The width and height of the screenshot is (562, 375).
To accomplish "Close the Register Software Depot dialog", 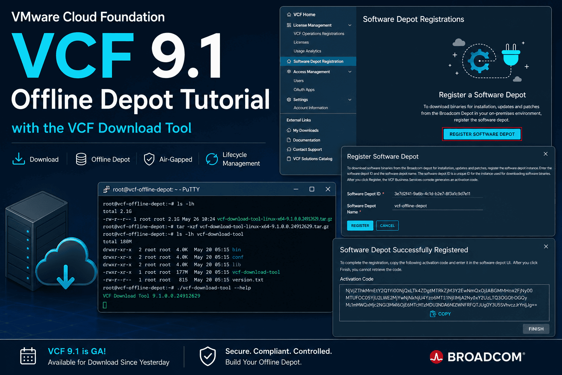I will [x=546, y=154].
